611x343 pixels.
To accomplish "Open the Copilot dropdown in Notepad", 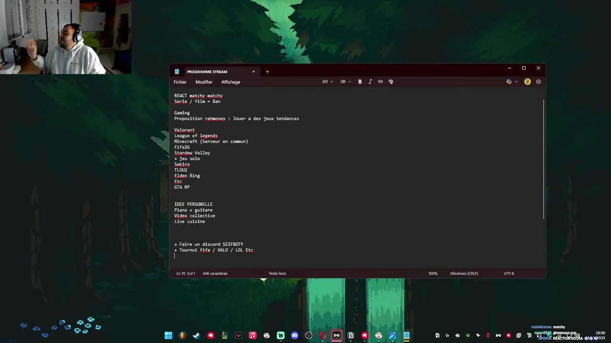I will point(512,81).
